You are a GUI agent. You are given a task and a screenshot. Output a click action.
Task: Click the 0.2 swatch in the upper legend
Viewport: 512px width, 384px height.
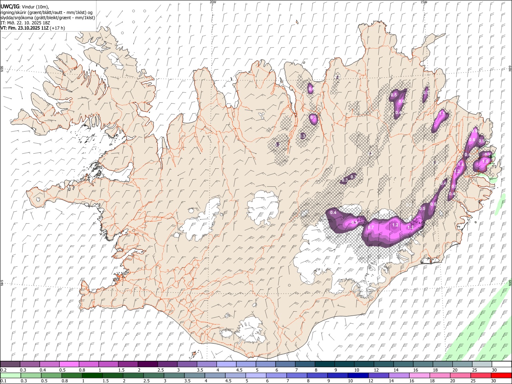coord(10,364)
